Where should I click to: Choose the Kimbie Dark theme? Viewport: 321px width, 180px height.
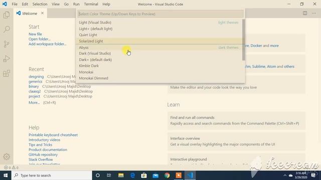pos(159,65)
